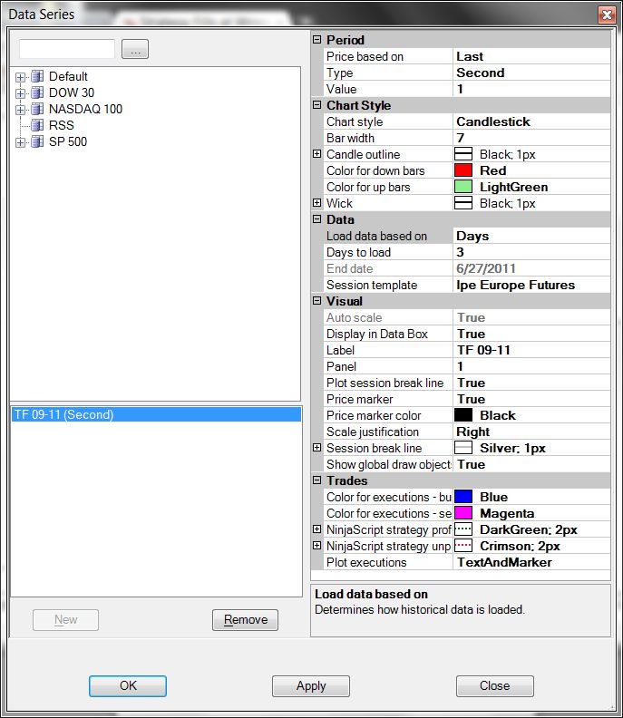Click the Apply button
623x718 pixels.
tap(311, 686)
